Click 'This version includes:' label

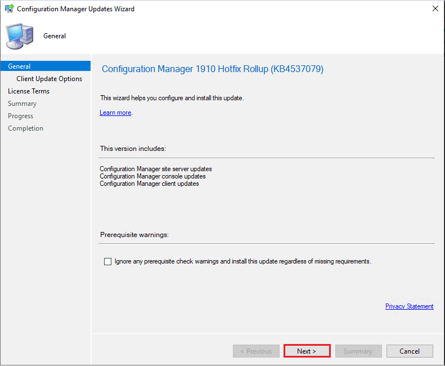(x=133, y=149)
